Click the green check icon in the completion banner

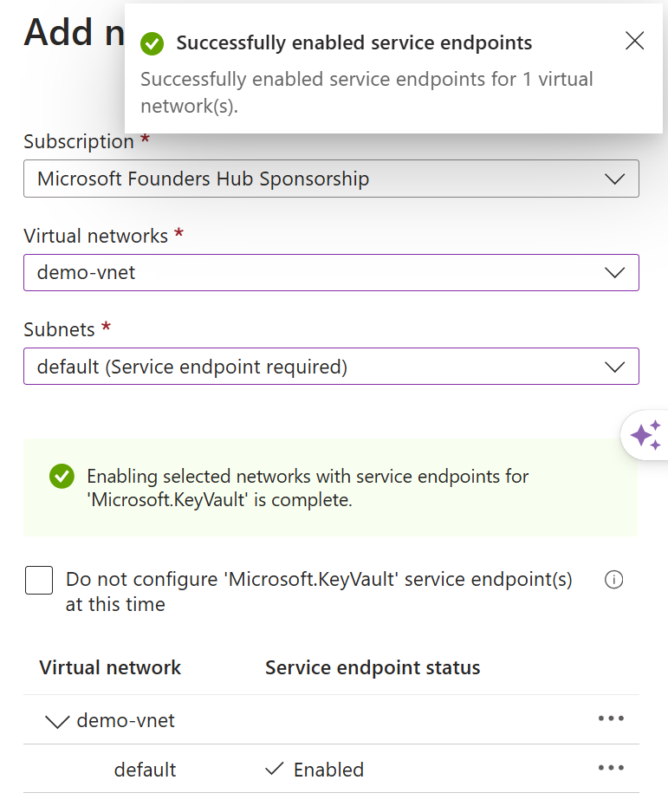click(x=62, y=477)
